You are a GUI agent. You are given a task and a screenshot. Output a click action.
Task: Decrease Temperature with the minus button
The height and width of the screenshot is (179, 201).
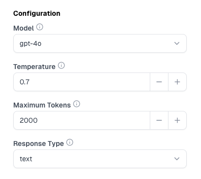click(159, 82)
